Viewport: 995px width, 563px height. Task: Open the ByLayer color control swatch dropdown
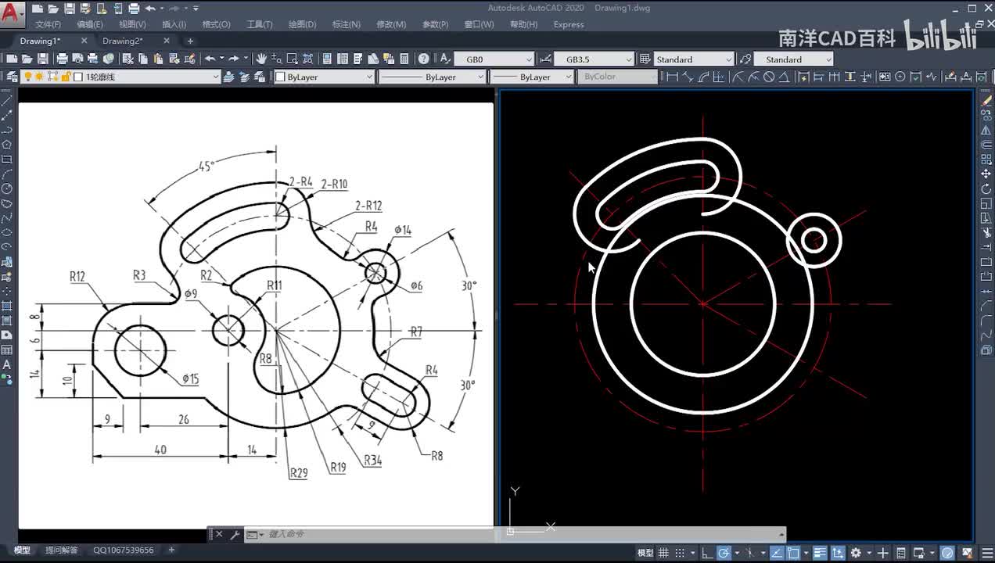(x=325, y=77)
